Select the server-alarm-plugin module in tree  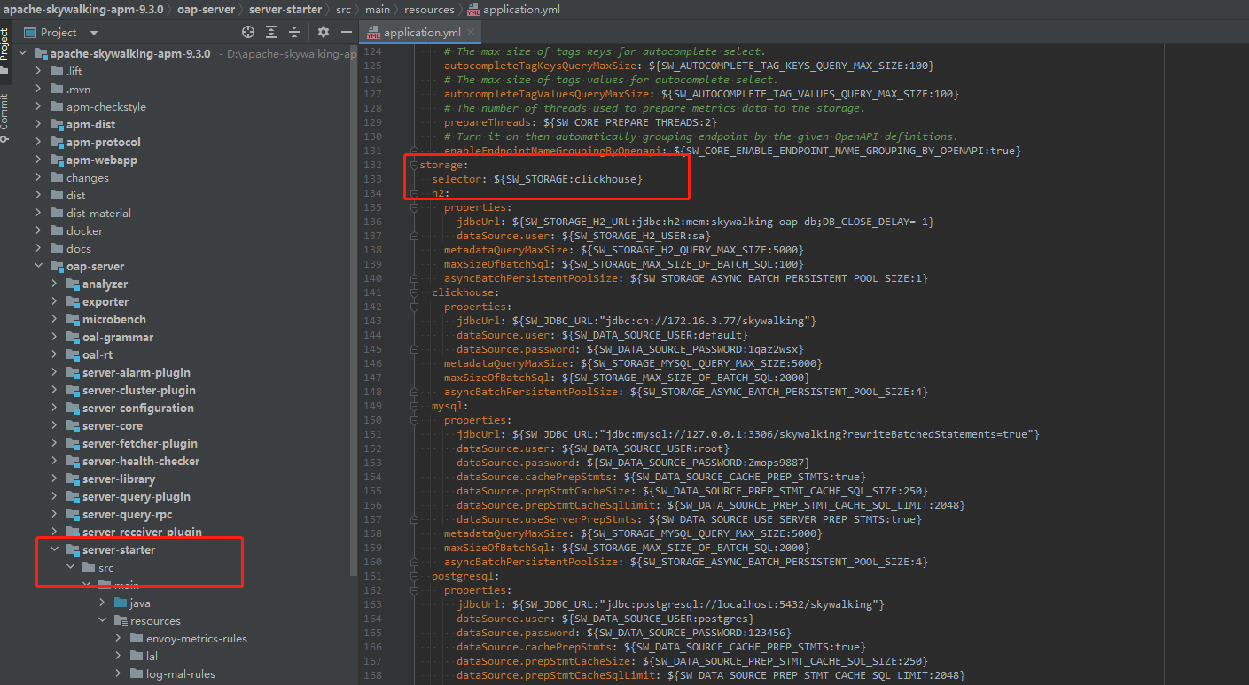(x=137, y=372)
